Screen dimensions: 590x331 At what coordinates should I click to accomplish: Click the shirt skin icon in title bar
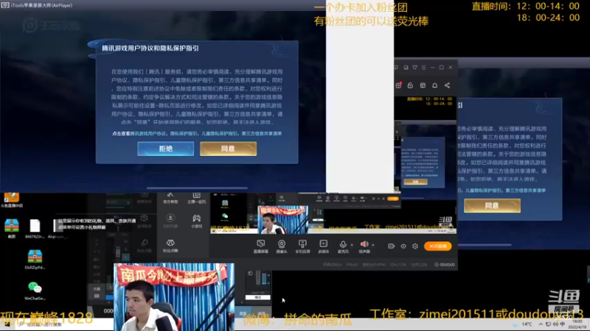(414, 68)
